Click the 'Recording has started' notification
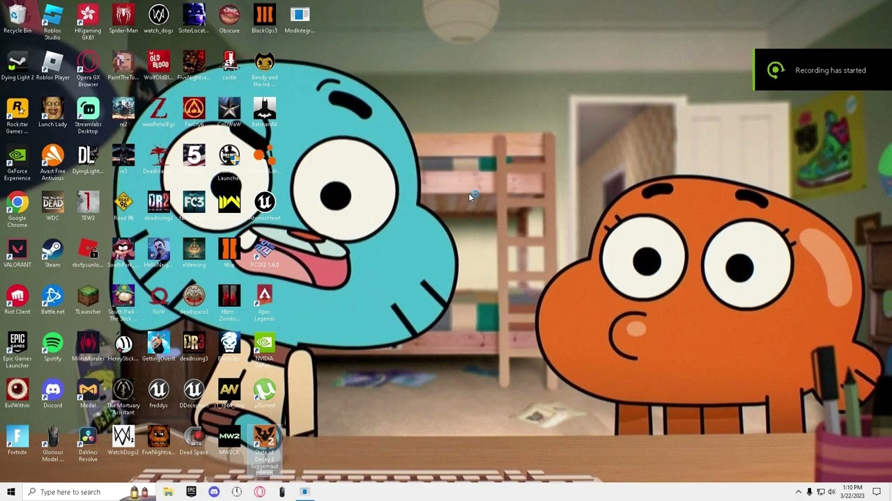 [823, 70]
